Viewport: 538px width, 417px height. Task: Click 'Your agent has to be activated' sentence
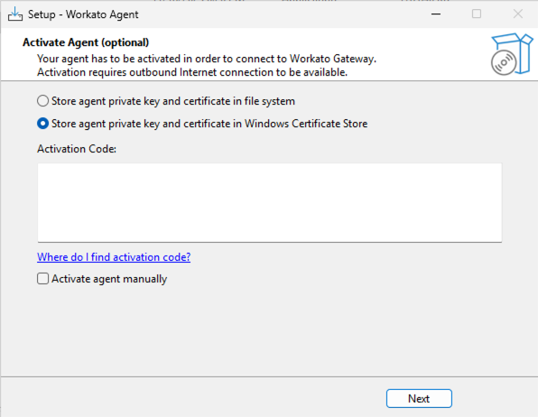[x=207, y=59]
